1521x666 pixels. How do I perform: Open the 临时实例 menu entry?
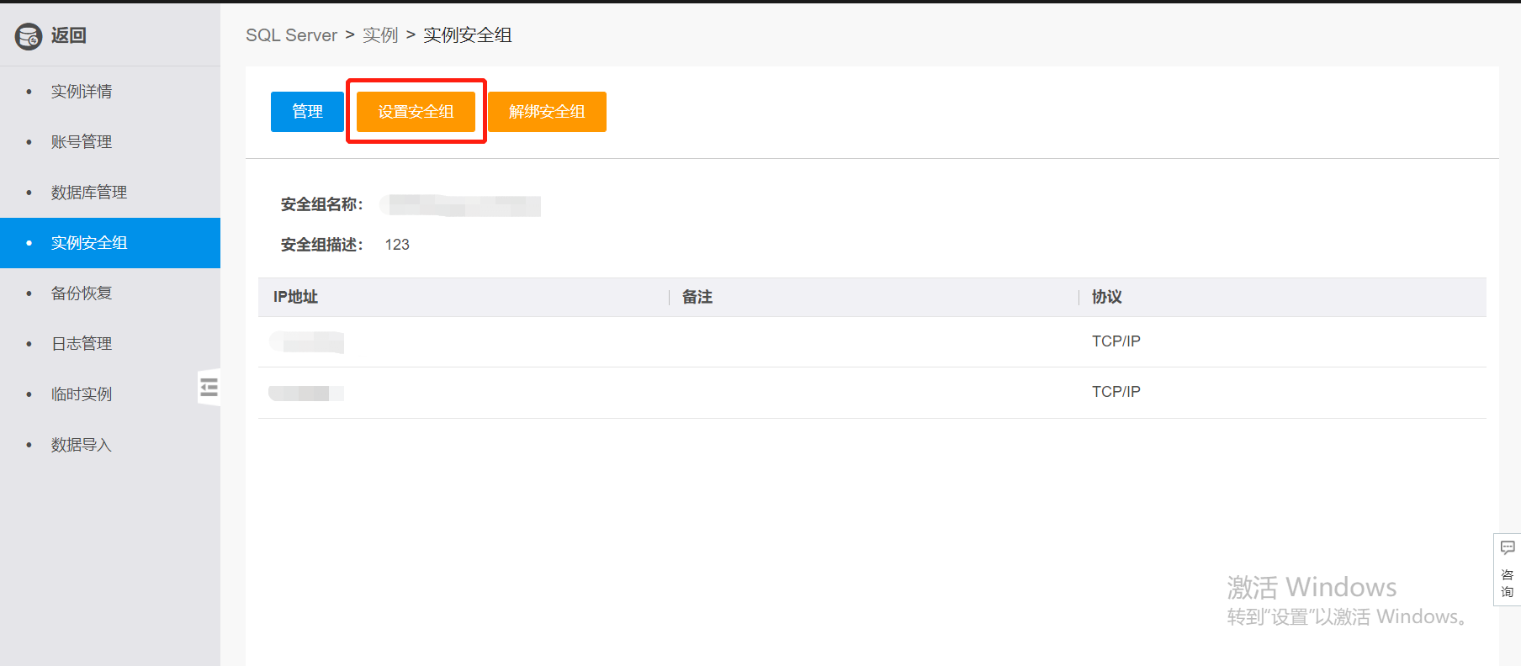[x=82, y=394]
